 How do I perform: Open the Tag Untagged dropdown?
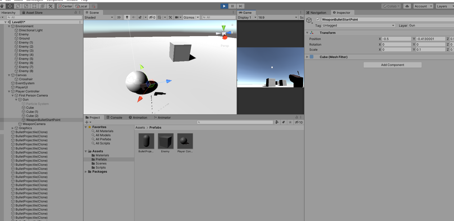(x=359, y=25)
